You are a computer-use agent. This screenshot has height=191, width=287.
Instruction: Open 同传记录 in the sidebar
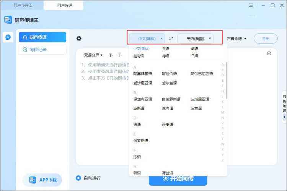[42, 49]
